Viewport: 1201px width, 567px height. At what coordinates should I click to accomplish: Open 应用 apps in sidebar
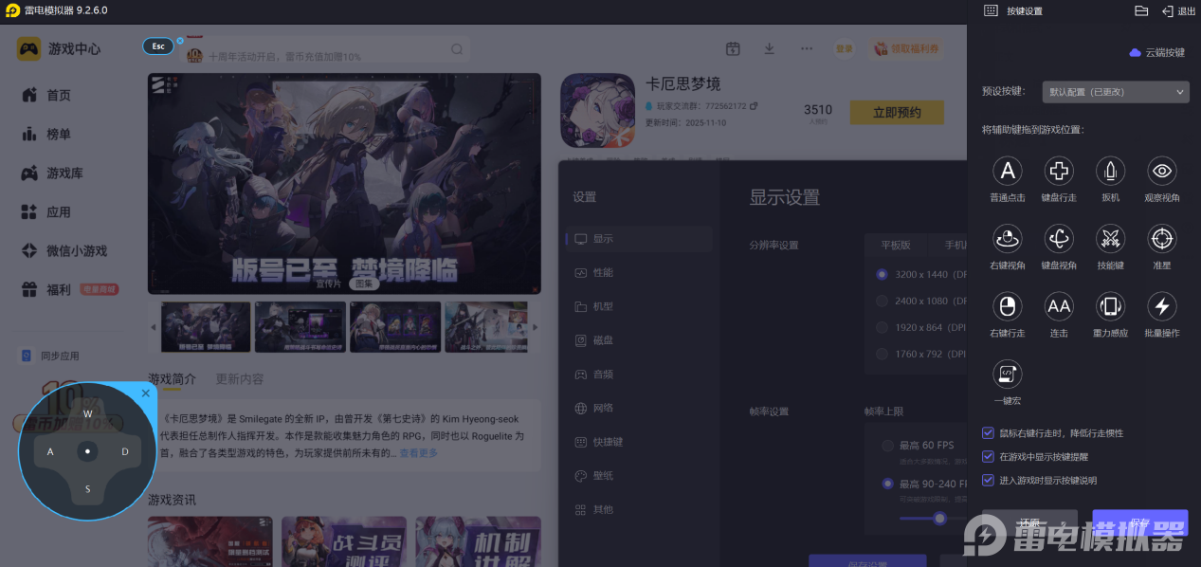(x=59, y=212)
